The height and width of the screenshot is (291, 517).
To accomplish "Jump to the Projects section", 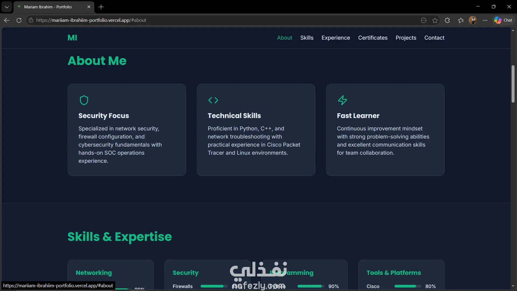I will pyautogui.click(x=406, y=38).
